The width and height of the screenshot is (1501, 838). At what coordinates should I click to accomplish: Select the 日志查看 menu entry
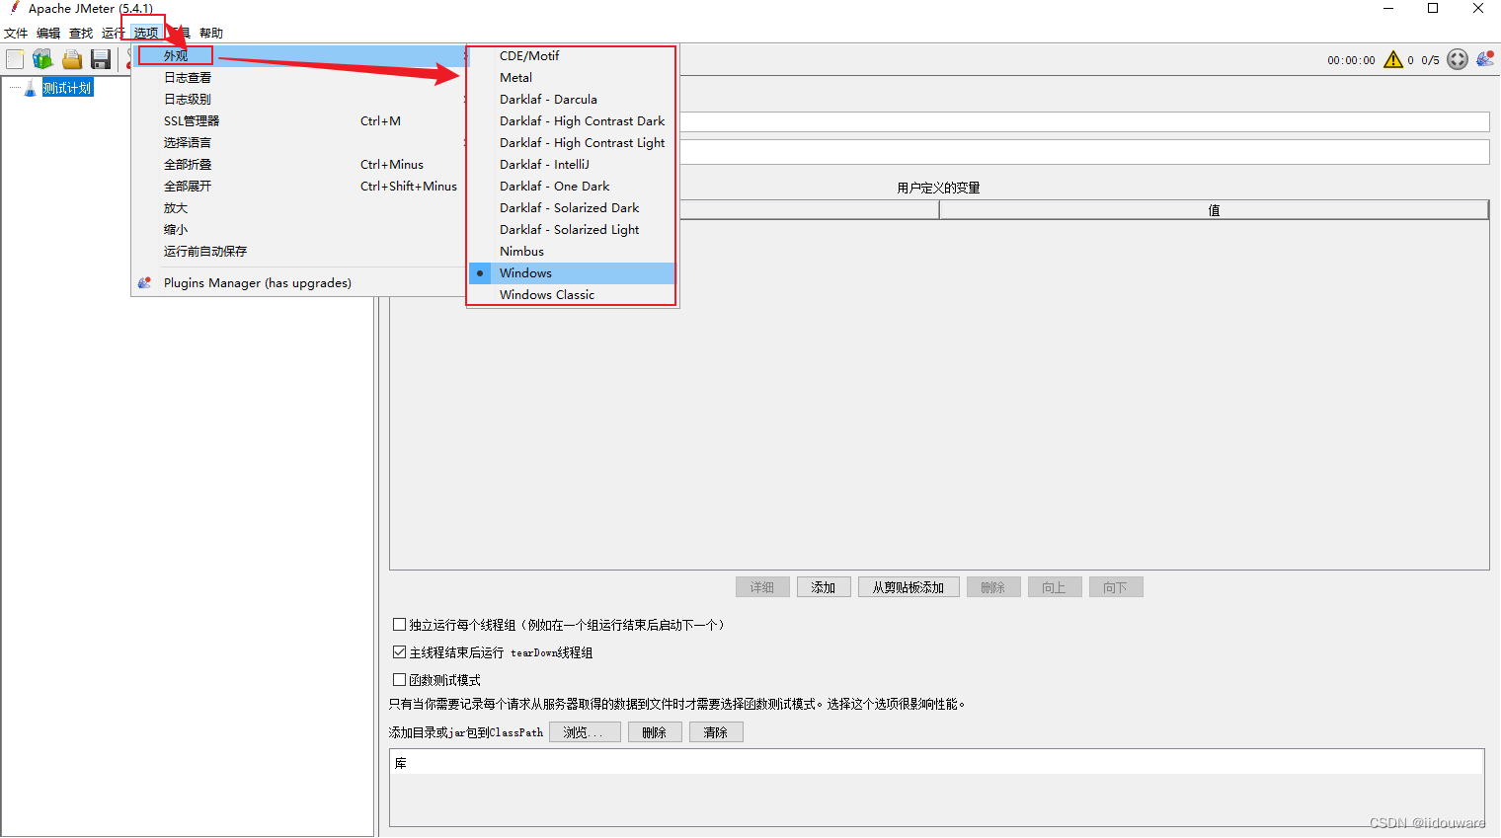point(300,77)
